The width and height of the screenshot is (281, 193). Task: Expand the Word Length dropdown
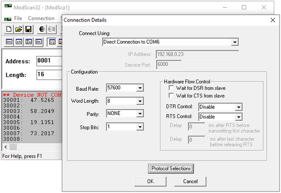[x=140, y=101]
